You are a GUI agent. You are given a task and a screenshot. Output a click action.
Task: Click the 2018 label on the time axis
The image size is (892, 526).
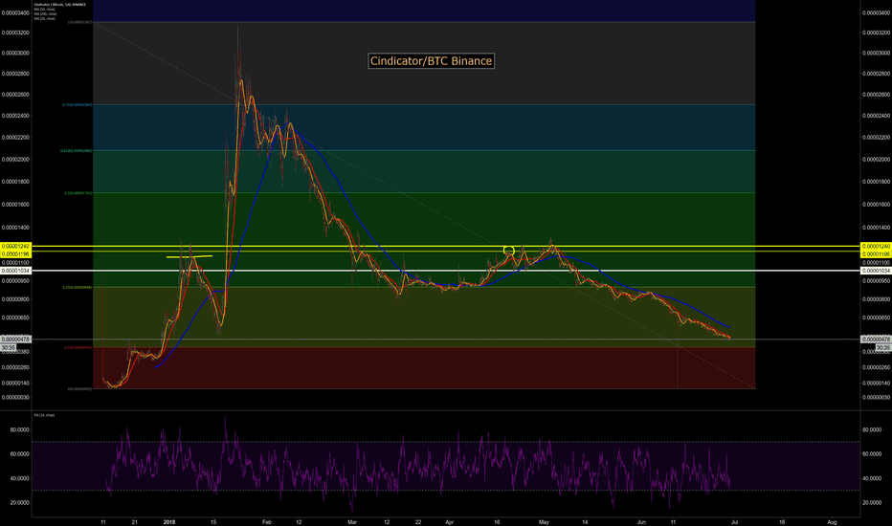point(169,522)
